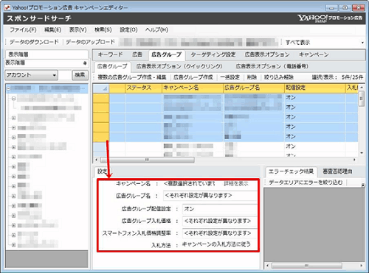Click the pin icon of 表示階層 panel

pyautogui.click(x=85, y=63)
